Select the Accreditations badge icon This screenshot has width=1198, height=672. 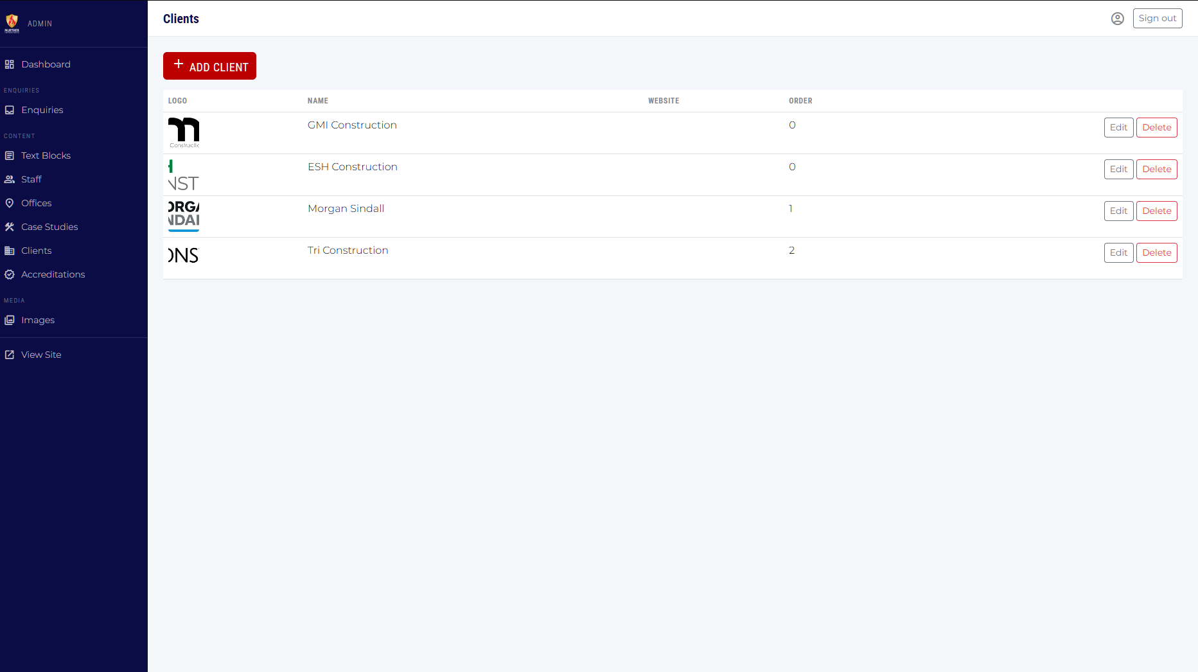click(x=10, y=274)
